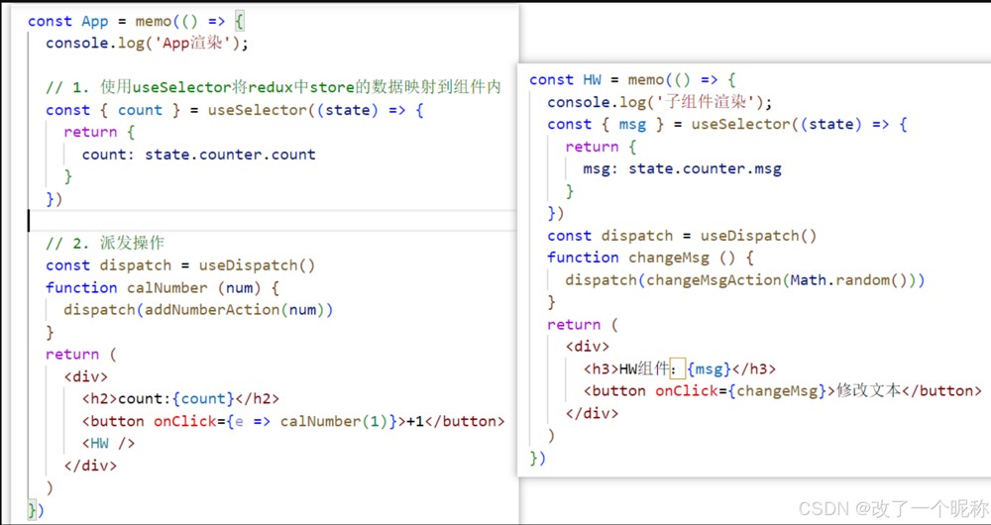Click the line "const { msg } = useSelector((state) => {"
Viewport: 991px width, 525px height.
click(x=727, y=125)
